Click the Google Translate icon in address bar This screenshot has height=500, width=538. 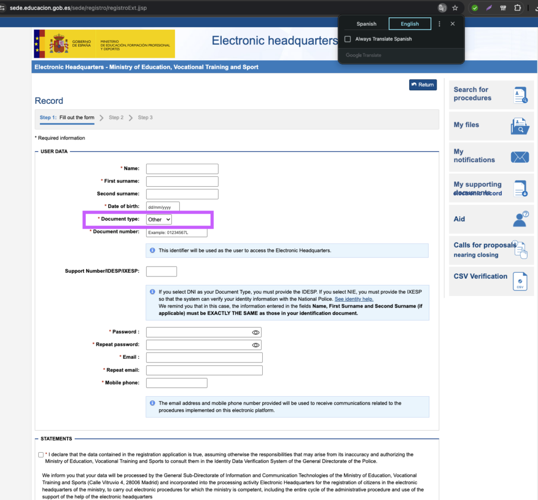coord(442,8)
